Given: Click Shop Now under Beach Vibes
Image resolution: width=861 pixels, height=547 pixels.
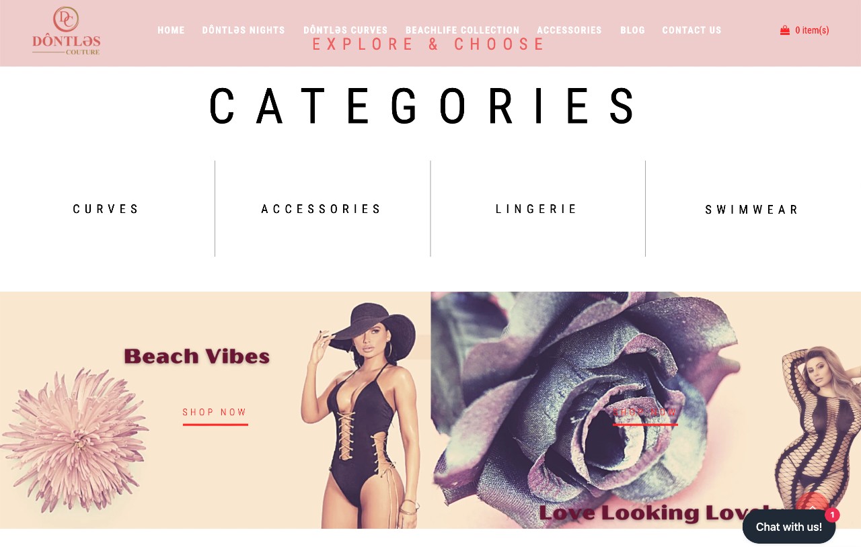Looking at the screenshot, I should (x=215, y=413).
